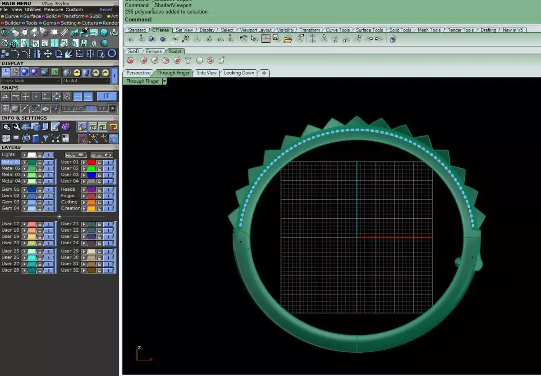541x376 pixels.
Task: Toggle visibility bar of Lights layer
Action: tap(49, 155)
